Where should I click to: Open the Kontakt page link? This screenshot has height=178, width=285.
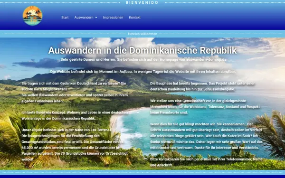click(x=135, y=18)
